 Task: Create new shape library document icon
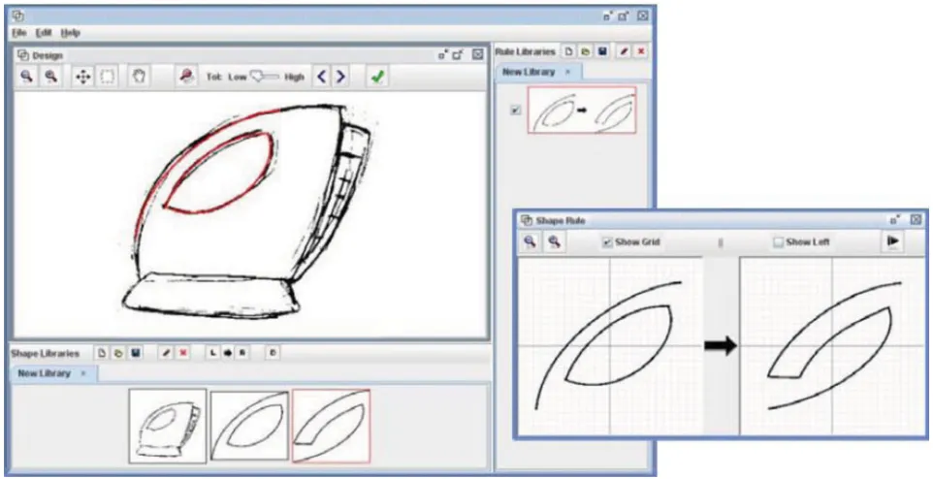click(x=102, y=354)
